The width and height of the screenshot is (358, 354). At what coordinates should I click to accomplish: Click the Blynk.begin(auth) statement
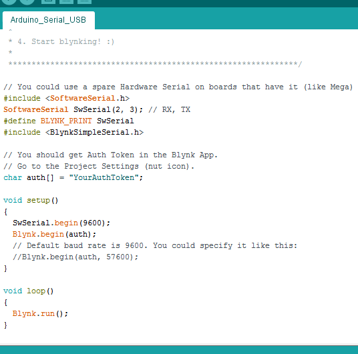click(54, 234)
